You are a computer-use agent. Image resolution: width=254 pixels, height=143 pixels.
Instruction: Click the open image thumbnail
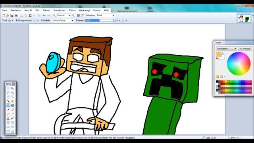click(244, 19)
